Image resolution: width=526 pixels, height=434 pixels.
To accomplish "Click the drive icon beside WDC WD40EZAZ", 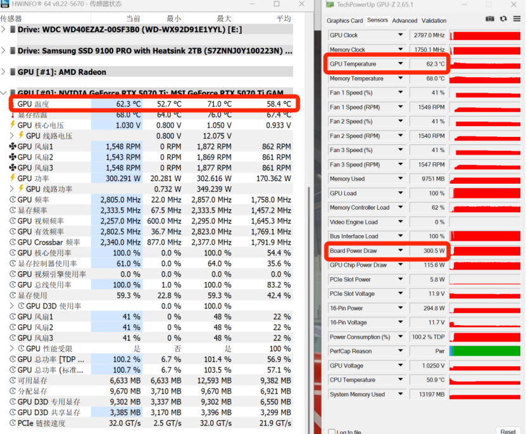I will pyautogui.click(x=13, y=30).
